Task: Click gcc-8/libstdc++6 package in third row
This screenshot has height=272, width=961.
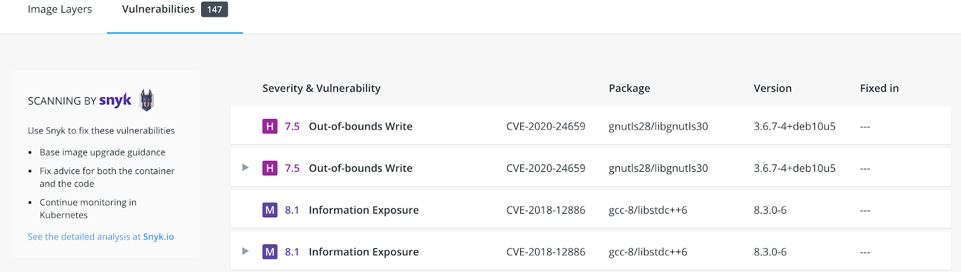Action: 647,210
